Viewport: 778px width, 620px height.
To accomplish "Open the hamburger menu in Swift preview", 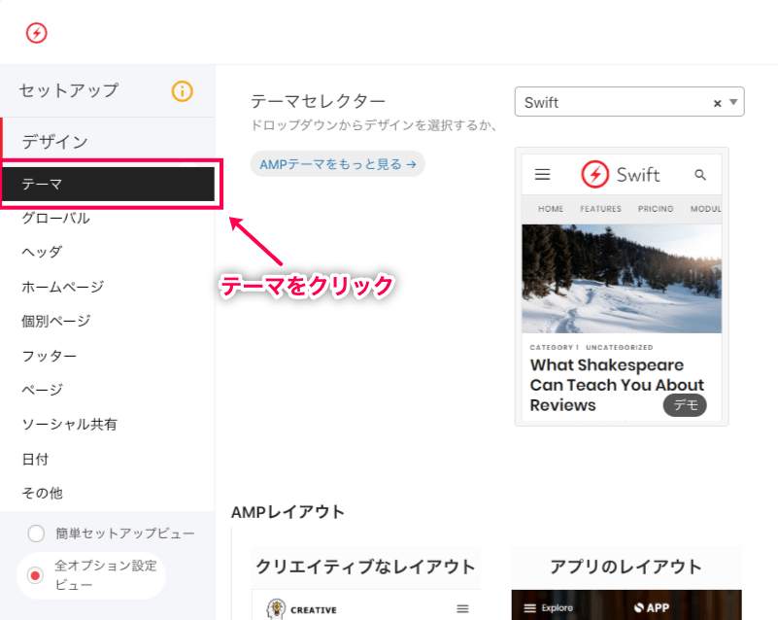I will (x=542, y=174).
